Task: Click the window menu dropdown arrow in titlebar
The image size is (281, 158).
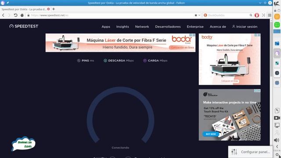Action: click(260, 3)
